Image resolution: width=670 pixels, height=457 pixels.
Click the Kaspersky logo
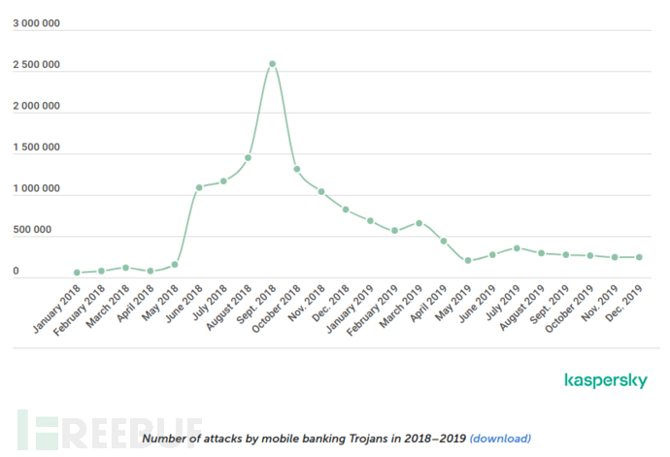click(x=605, y=381)
